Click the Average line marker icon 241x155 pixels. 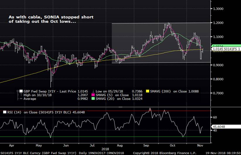[x=20, y=99]
